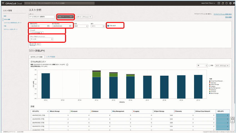Screen dimensions: 236x133
Task: Expand the Japan East (Tokyo) region selector
Action: tap(208, 3)
